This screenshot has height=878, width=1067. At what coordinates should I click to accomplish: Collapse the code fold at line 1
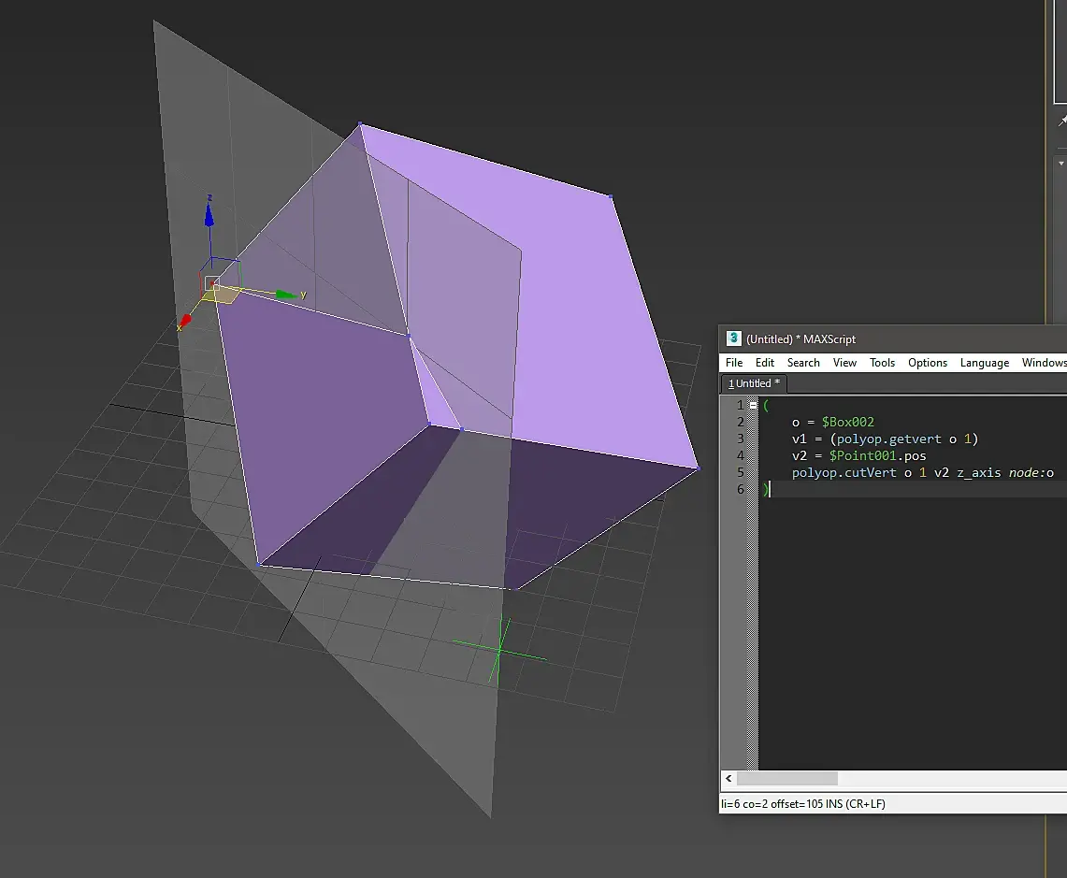point(754,406)
